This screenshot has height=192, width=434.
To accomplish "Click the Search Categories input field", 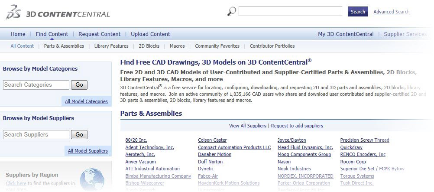I will [x=36, y=85].
